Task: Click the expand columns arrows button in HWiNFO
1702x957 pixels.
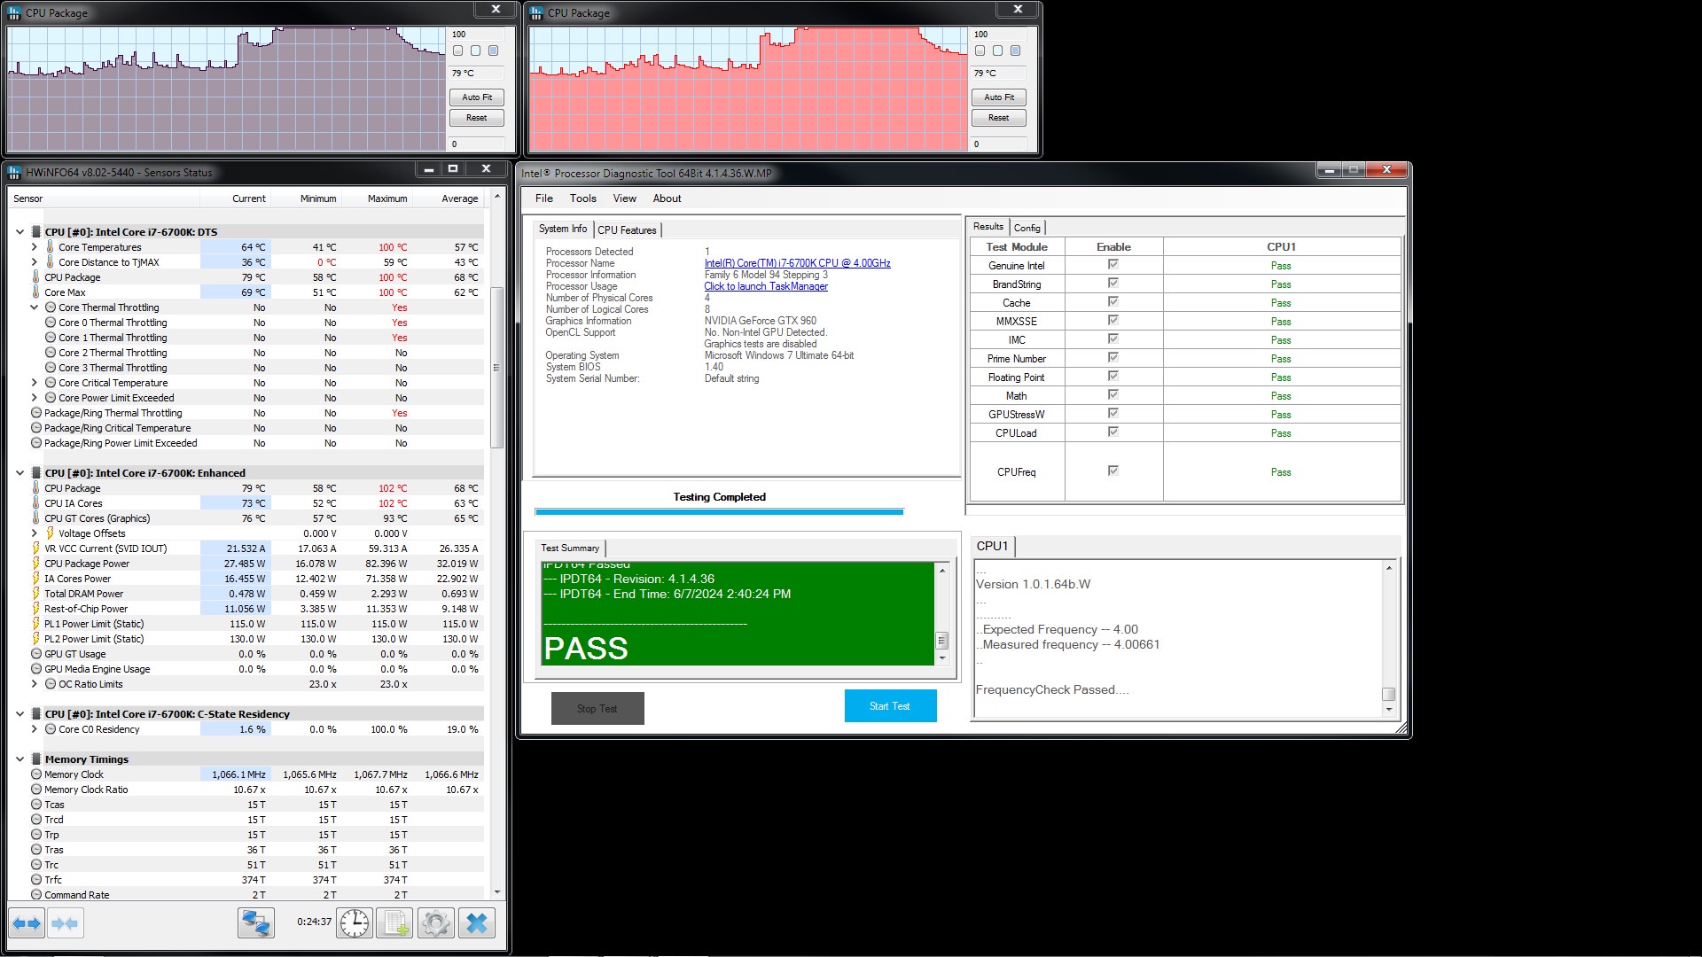Action: (x=27, y=923)
